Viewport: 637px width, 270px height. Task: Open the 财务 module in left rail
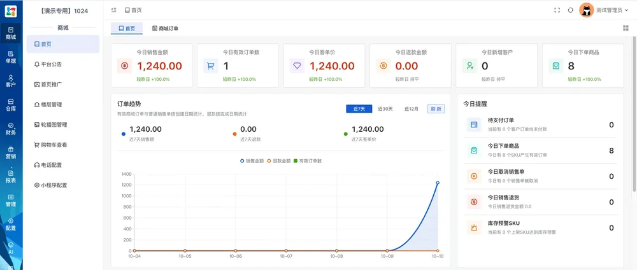pos(11,129)
